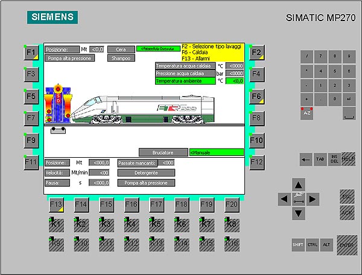Screen dimensions: 362x275
Task: Click the Bruciatore button
Action: tap(164, 153)
